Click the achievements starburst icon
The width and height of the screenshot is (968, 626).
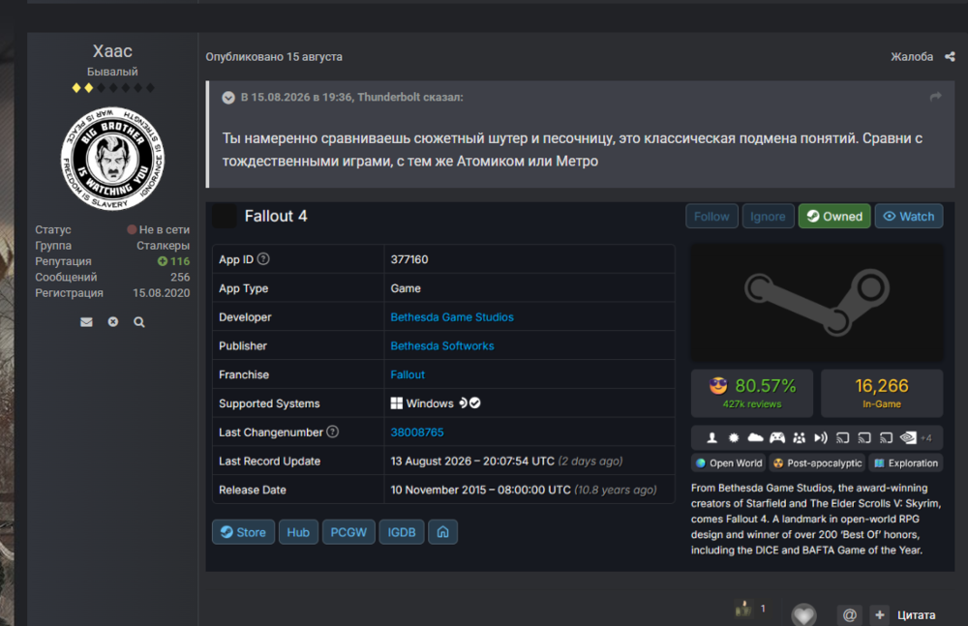[734, 437]
